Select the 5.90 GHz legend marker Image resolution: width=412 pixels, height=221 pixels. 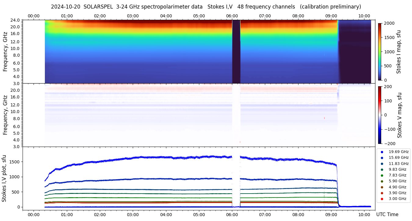[382, 181]
